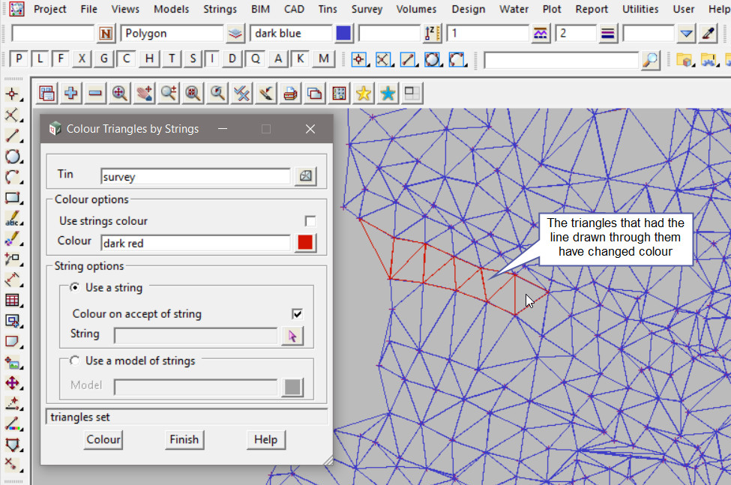Toggle the L snap button
The image size is (731, 485).
40,58
